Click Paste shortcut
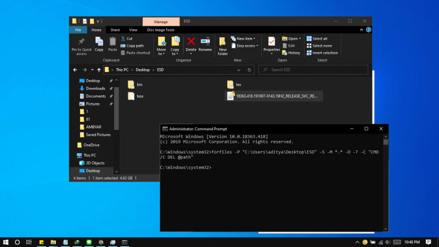 click(136, 53)
